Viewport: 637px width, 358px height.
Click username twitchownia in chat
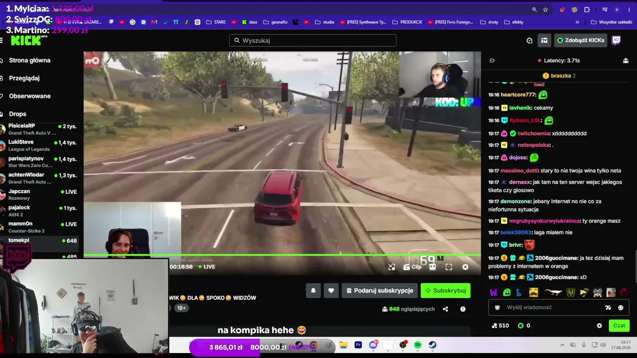click(533, 133)
